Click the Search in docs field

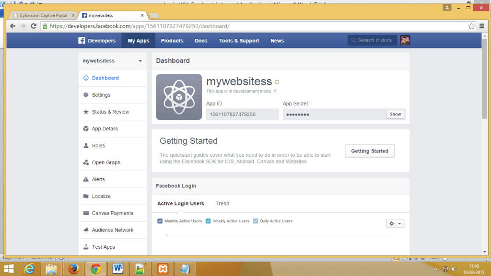372,40
